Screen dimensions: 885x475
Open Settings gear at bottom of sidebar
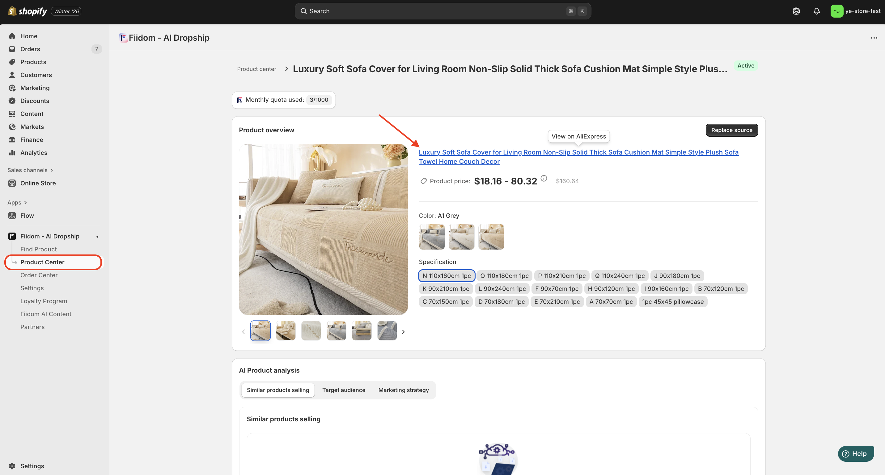click(12, 466)
